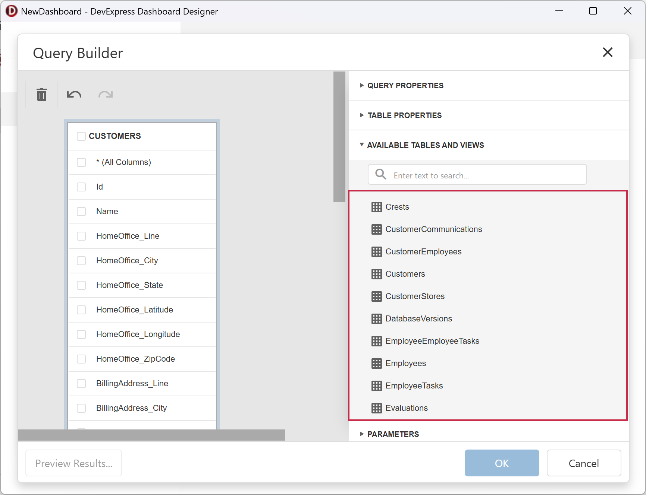Click table icon beside DatabaseVersions
The width and height of the screenshot is (646, 495).
click(376, 319)
